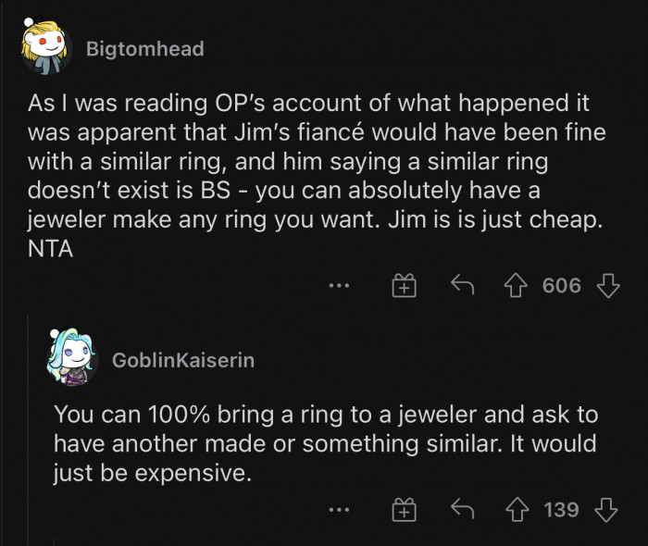This screenshot has width=648, height=546.
Task: Click Bigtomhead's avatar image
Action: pyautogui.click(x=45, y=47)
